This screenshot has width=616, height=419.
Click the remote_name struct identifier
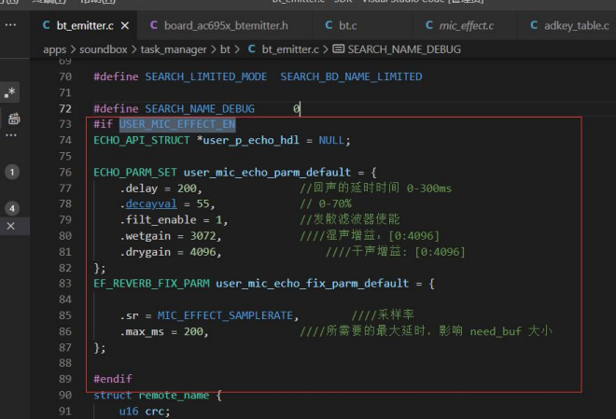[x=174, y=395]
